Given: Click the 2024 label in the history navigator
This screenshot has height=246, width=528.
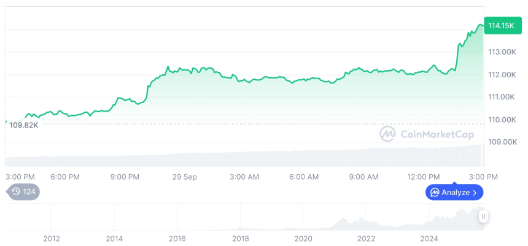Looking at the screenshot, I should pos(429,238).
